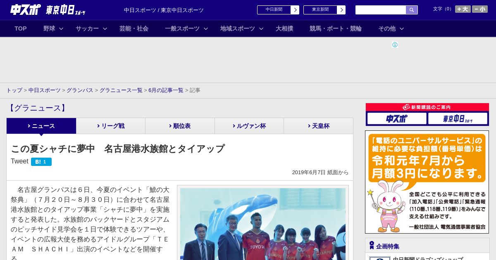Click the 東京中日スポーツ logo in header
This screenshot has height=260, width=496.
(66, 10)
